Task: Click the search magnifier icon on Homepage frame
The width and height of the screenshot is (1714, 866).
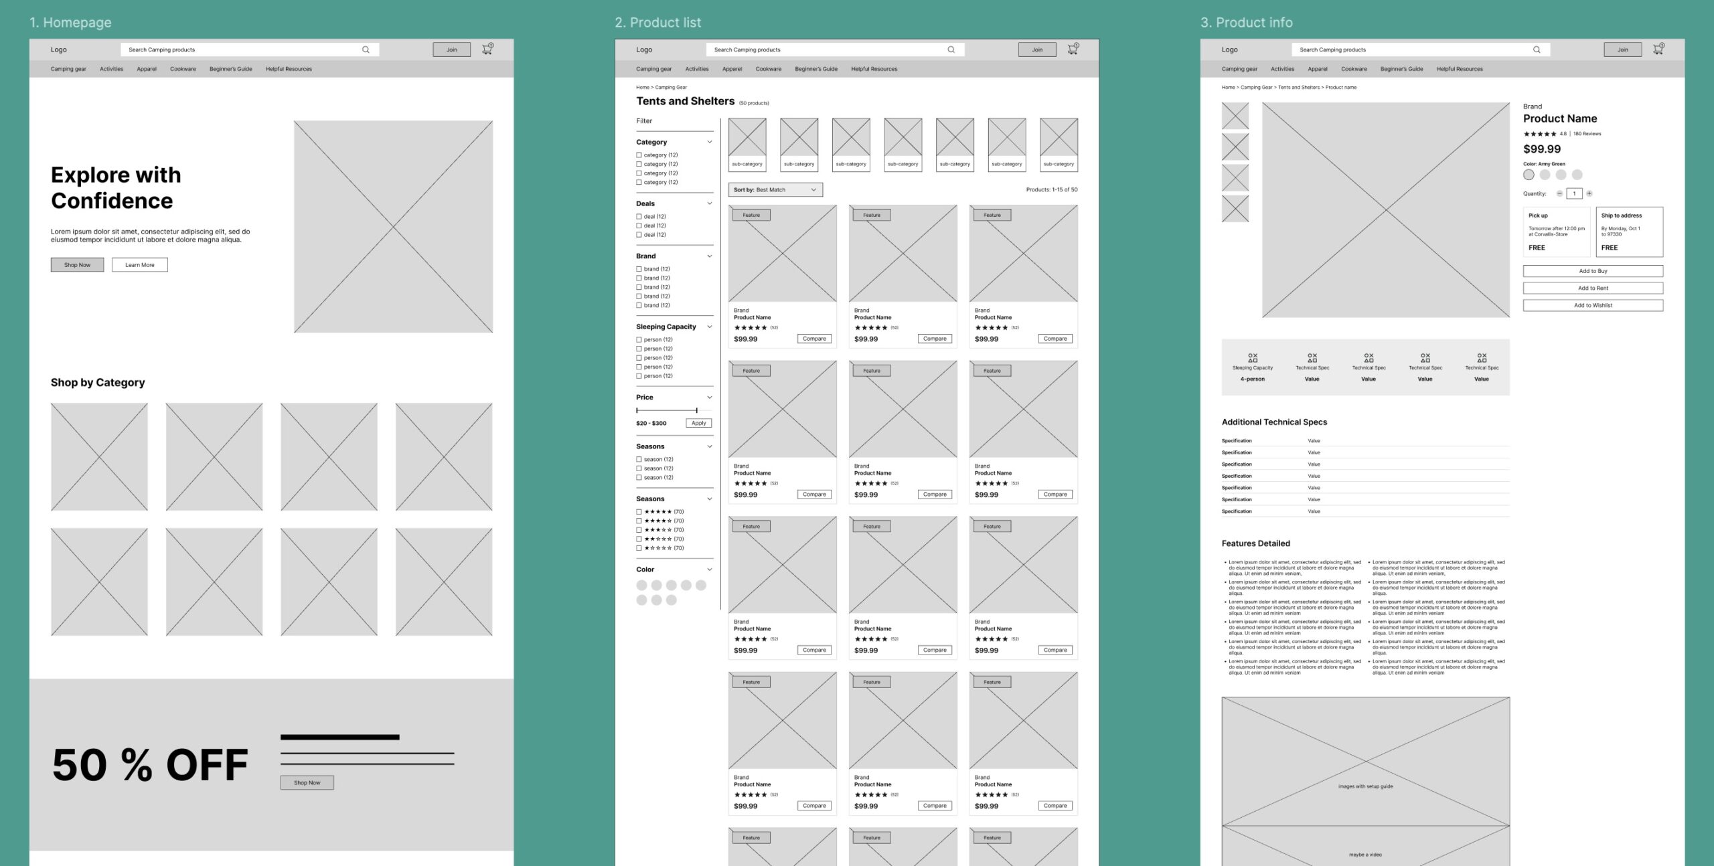Action: 366,50
